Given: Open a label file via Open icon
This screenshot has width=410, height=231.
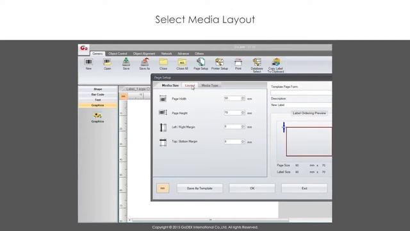Looking at the screenshot, I should click(107, 64).
